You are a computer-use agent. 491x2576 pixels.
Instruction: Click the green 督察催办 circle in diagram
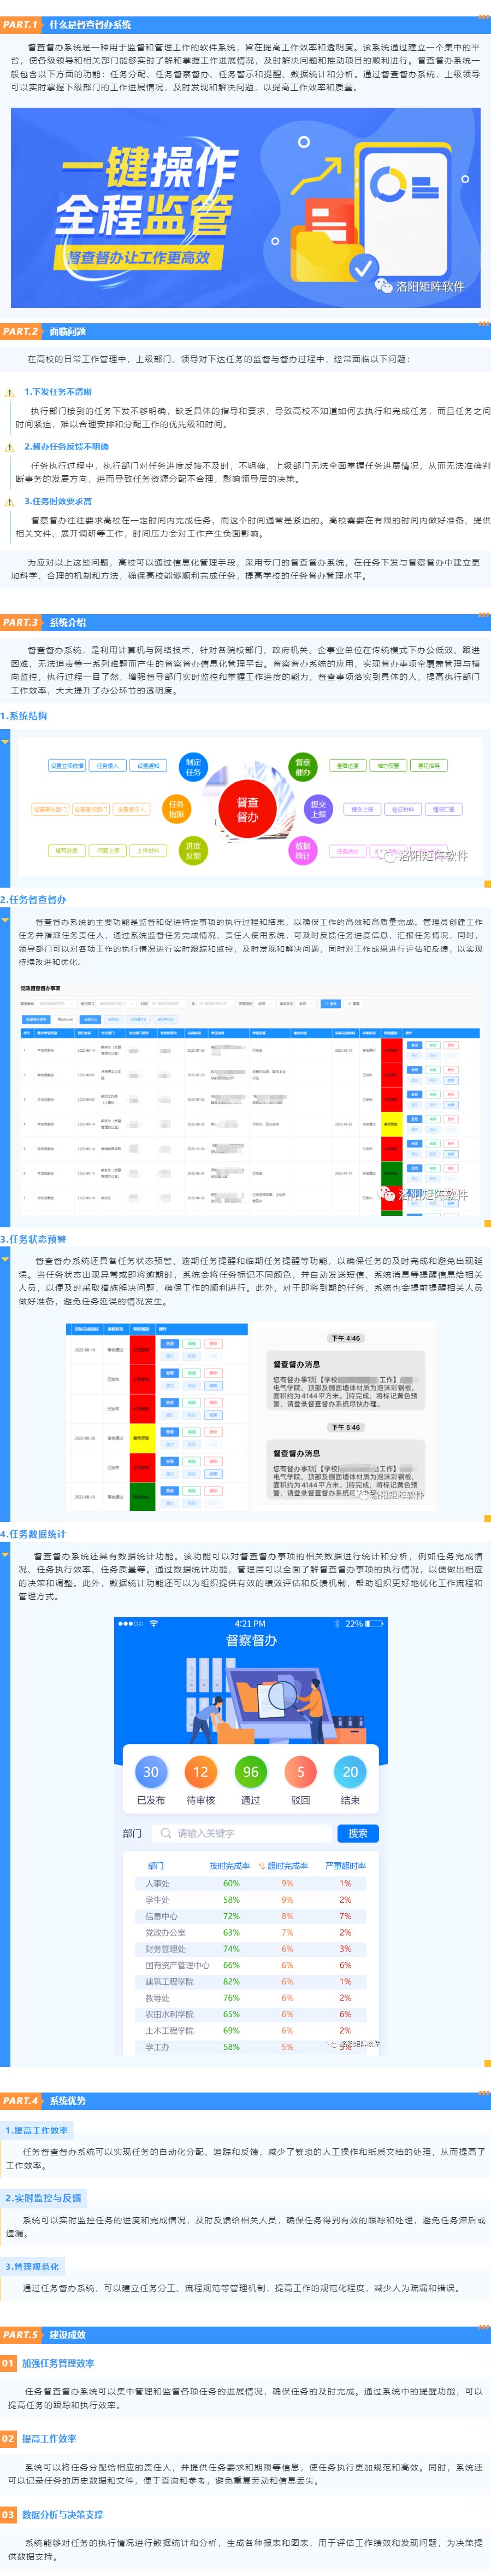303,767
